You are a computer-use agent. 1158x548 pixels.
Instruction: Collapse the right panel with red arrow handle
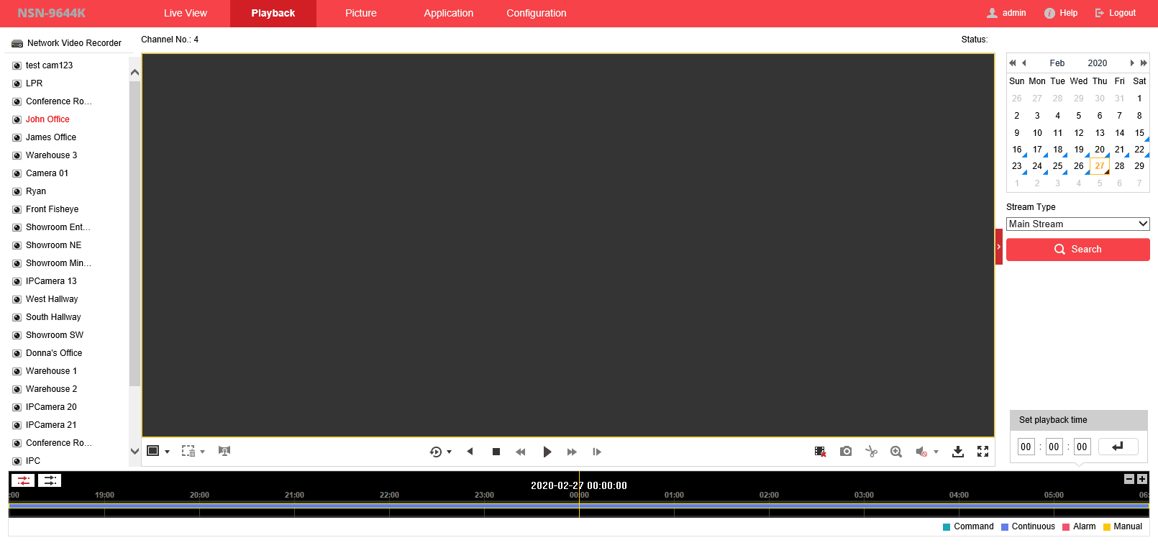(999, 247)
